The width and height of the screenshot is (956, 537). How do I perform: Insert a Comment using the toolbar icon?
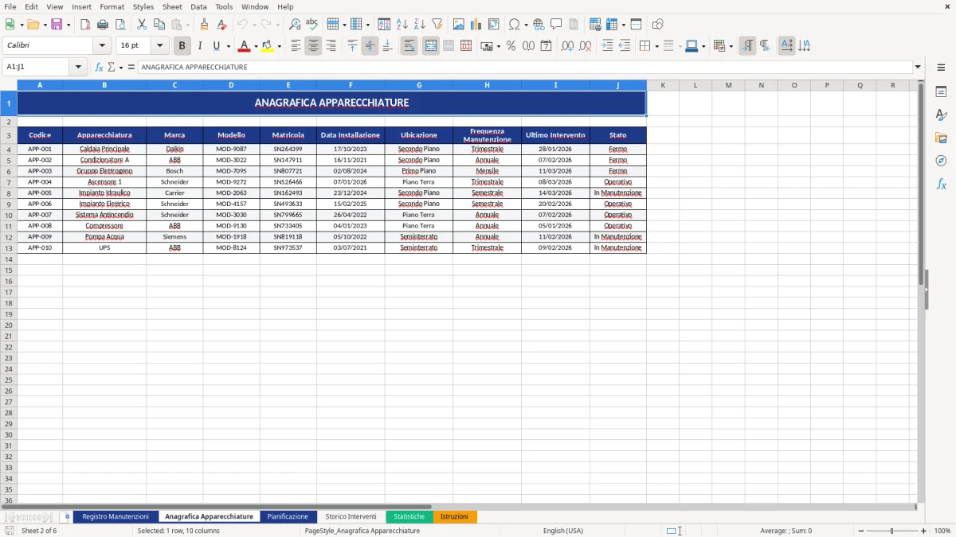(x=556, y=24)
